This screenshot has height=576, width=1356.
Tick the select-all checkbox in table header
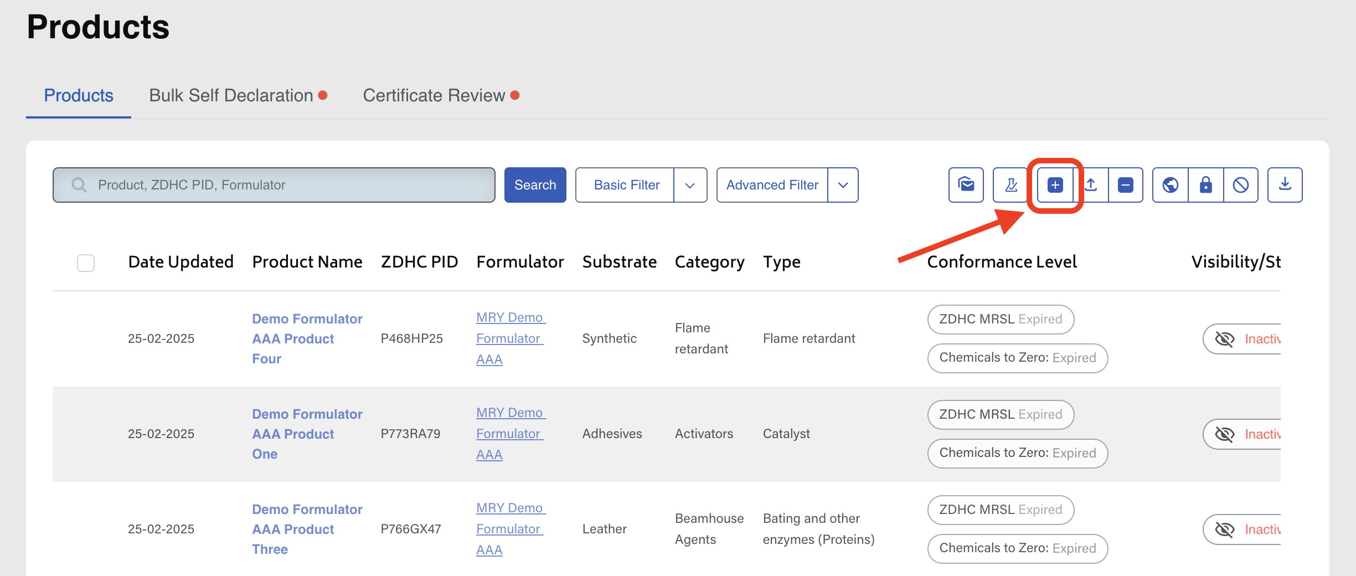(86, 263)
